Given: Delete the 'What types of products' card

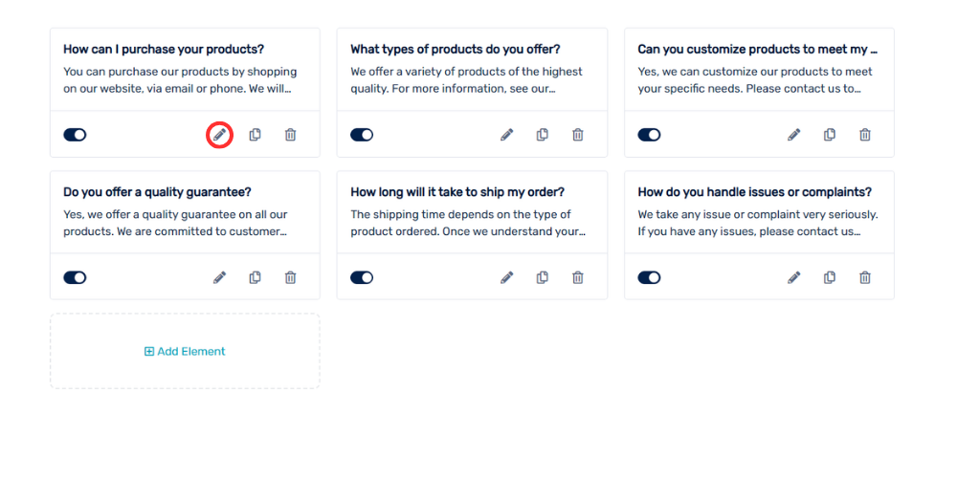Looking at the screenshot, I should 578,135.
